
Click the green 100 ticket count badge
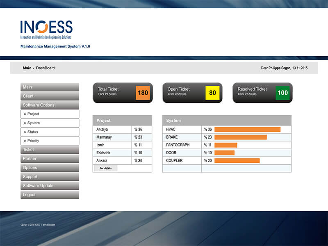pos(282,93)
